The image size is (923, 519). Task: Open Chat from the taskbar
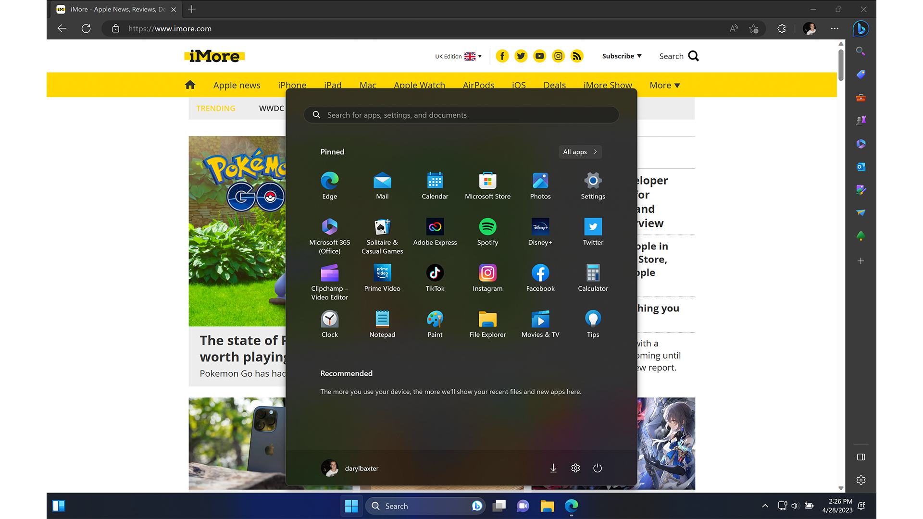523,506
